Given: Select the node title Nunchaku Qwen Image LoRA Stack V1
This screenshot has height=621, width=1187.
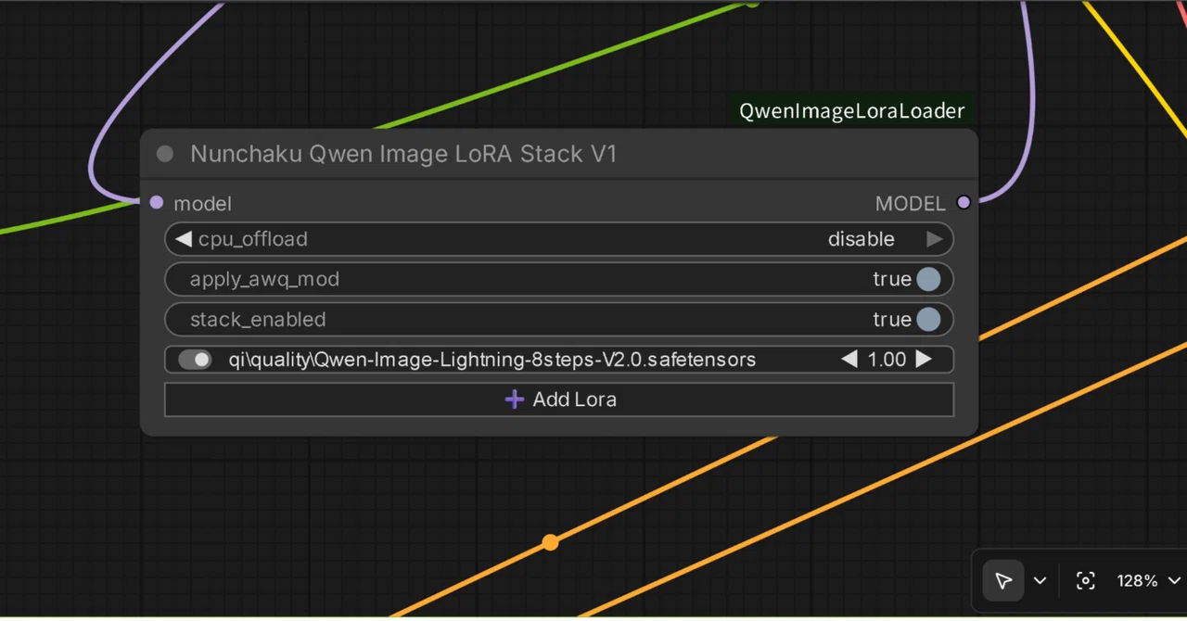Looking at the screenshot, I should 403,154.
